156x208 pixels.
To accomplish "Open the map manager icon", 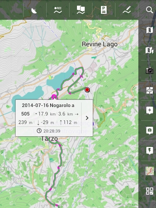I will pyautogui.click(x=150, y=30).
